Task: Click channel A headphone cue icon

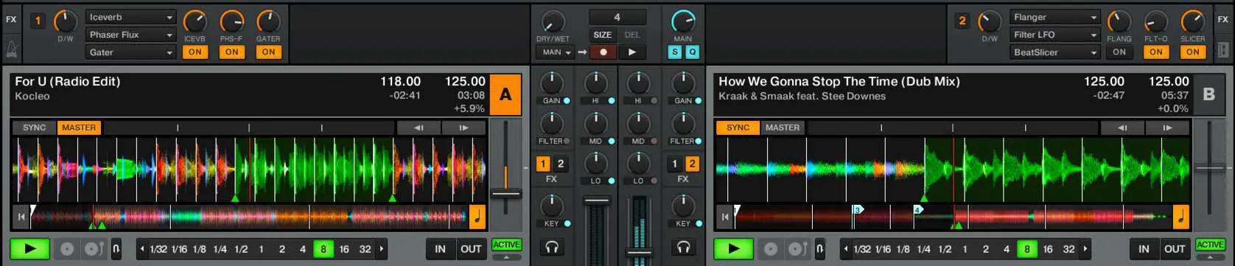Action: tap(552, 247)
